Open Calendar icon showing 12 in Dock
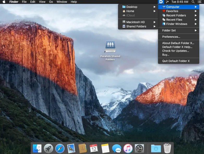The width and height of the screenshot is (204, 154). [x=94, y=148]
